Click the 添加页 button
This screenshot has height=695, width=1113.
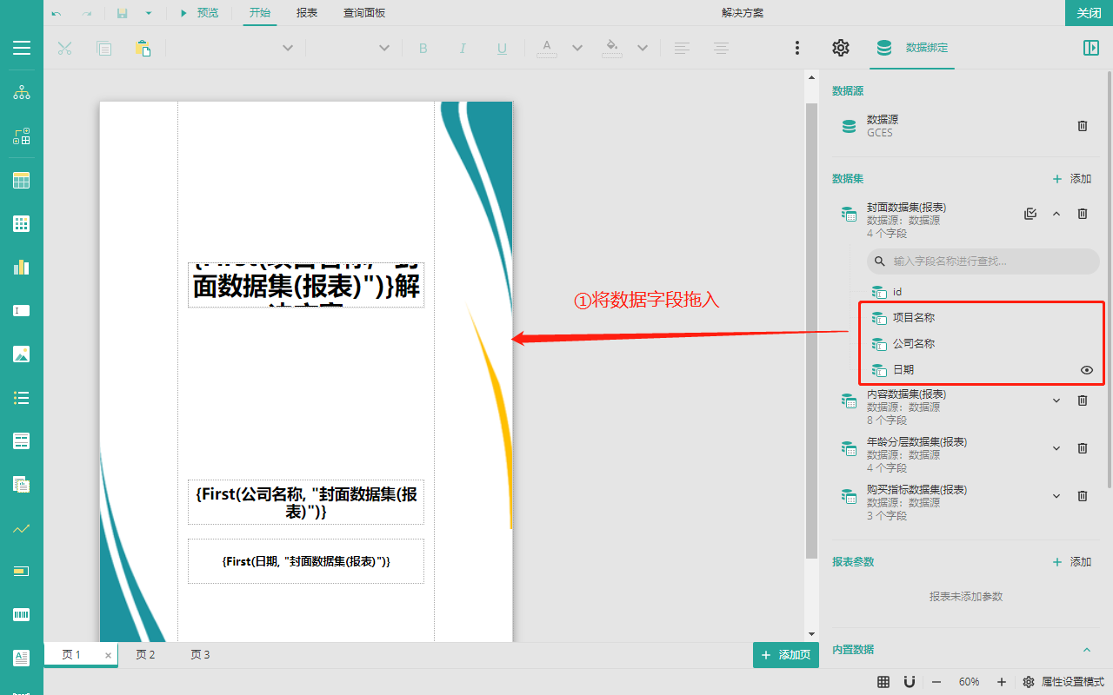(x=786, y=655)
